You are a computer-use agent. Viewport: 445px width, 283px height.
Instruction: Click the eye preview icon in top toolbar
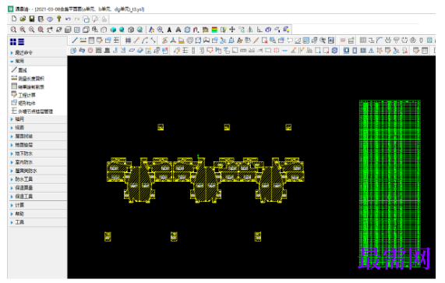pos(50,19)
